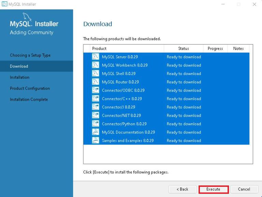
Task: Close the MySQL Installer window
Action: pos(254,4)
